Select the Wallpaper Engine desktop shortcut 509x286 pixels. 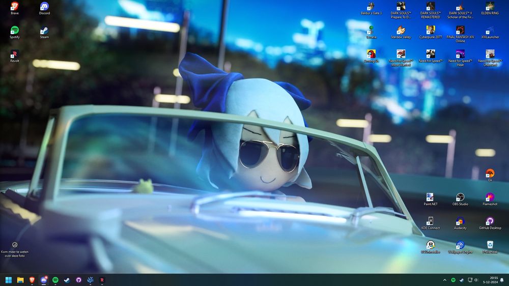click(460, 247)
